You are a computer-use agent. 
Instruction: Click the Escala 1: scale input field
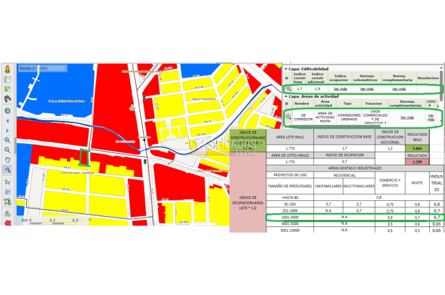(52, 69)
